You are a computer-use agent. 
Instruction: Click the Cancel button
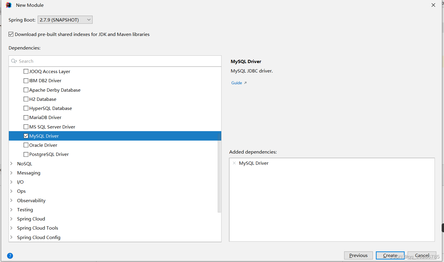(x=422, y=255)
